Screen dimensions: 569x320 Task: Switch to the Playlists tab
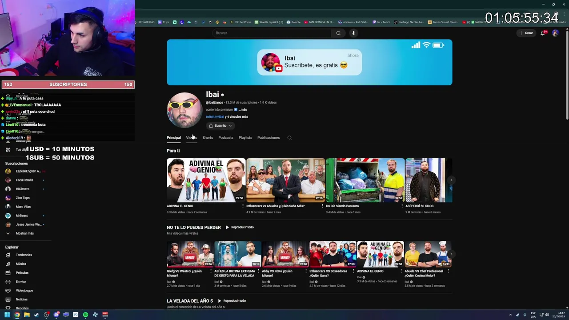coord(245,138)
